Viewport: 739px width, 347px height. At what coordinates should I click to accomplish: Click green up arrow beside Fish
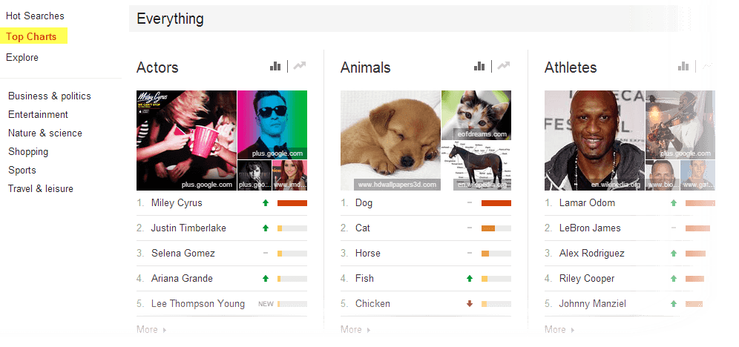click(470, 279)
